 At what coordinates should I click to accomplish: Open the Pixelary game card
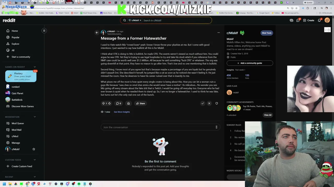click(21, 76)
